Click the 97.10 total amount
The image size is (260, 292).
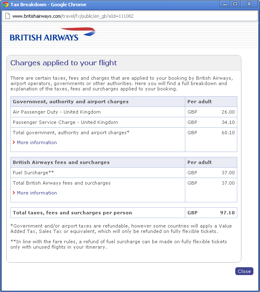point(227,213)
